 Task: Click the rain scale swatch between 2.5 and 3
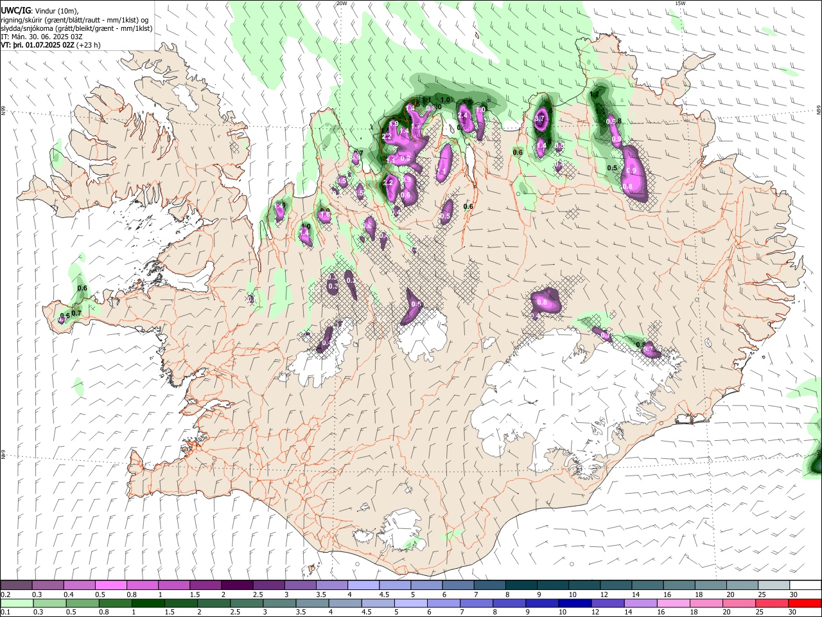tap(246, 603)
